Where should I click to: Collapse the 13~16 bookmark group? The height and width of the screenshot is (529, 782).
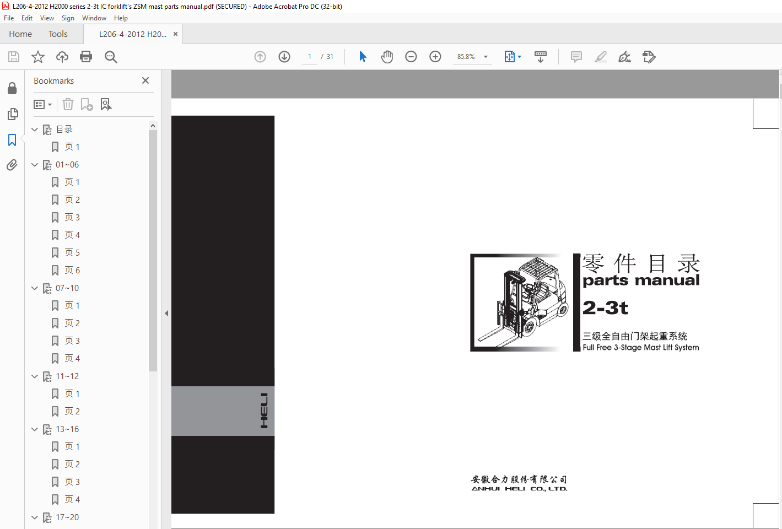coord(35,429)
